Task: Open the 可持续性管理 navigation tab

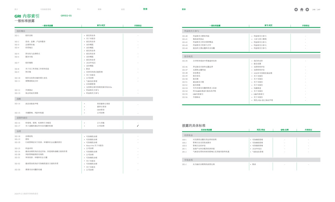Action: [46, 9]
